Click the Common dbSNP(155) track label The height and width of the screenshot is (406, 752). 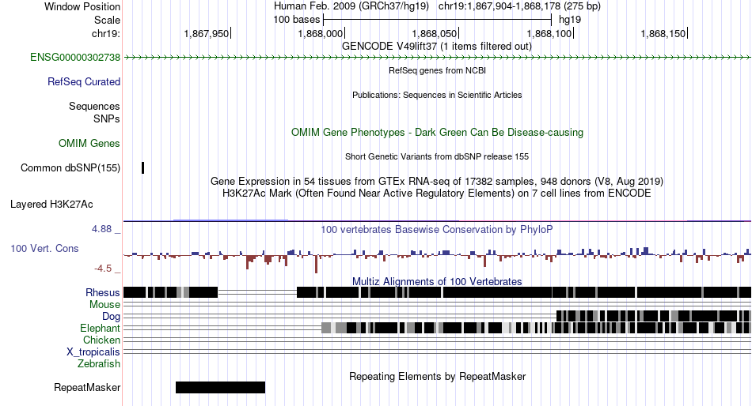click(70, 168)
